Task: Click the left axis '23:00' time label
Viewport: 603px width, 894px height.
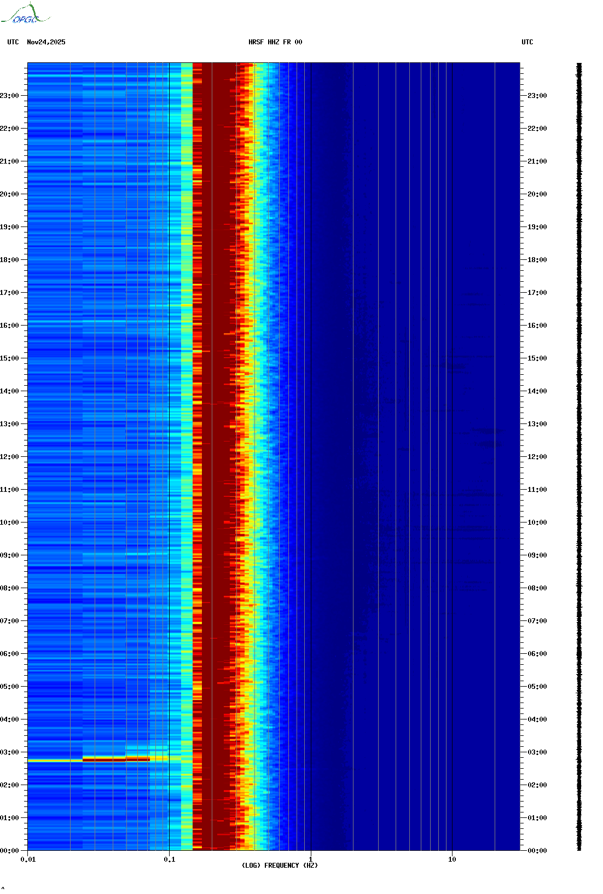Action: click(x=9, y=96)
